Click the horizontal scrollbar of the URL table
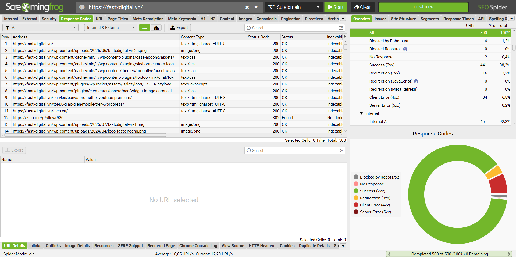This screenshot has width=516, height=257. coord(85,135)
